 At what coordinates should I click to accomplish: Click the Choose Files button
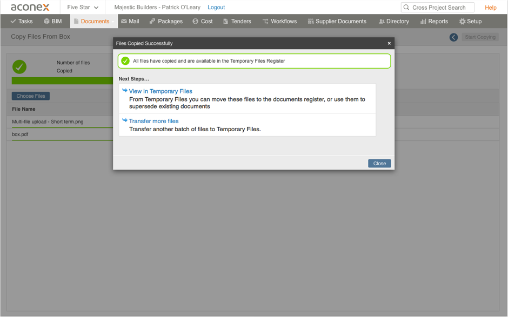31,96
